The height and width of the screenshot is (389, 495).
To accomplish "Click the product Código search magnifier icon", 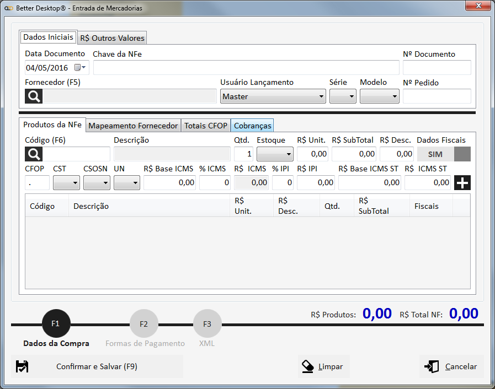I will click(34, 154).
